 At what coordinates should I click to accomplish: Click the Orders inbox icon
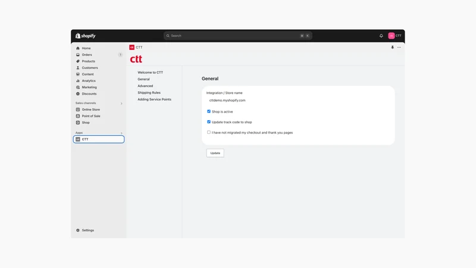(78, 55)
